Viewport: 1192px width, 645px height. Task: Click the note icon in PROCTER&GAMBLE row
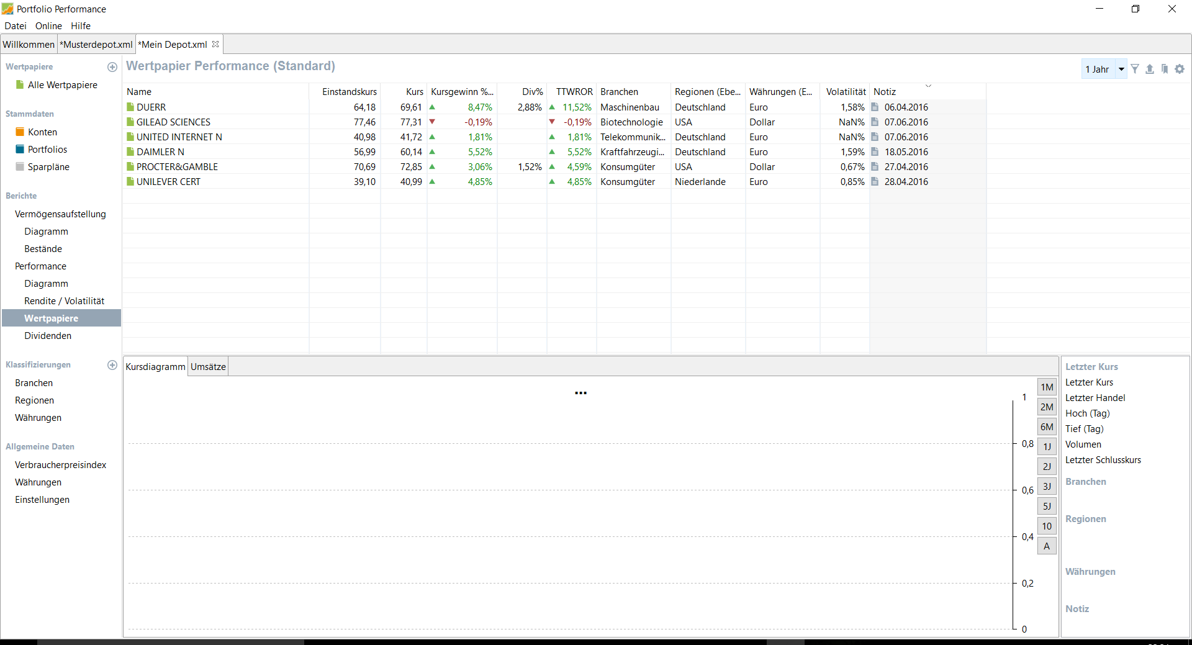click(875, 166)
